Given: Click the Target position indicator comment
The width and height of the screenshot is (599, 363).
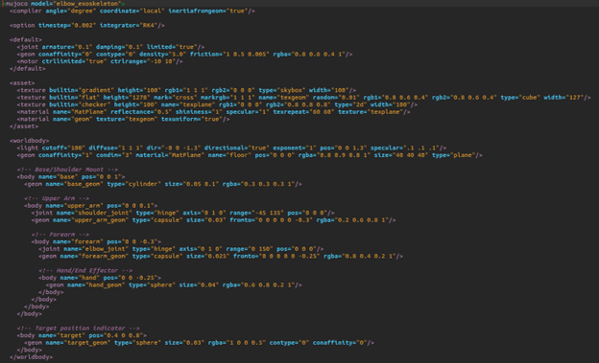Looking at the screenshot, I should tap(79, 329).
